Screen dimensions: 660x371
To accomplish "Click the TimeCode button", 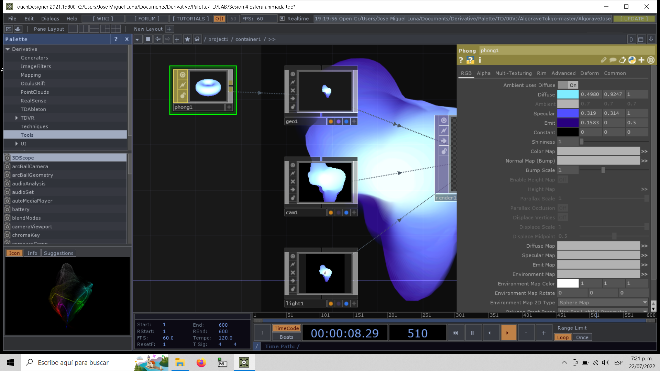I will point(286,328).
